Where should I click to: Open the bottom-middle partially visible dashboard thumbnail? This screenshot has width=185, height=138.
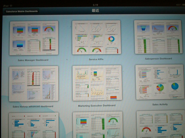tap(98, 125)
